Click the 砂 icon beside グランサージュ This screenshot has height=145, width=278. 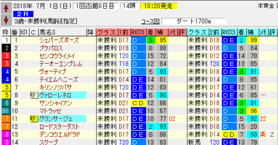pyautogui.click(x=34, y=119)
